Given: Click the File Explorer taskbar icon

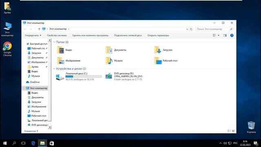Looking at the screenshot, I should pos(42,143).
